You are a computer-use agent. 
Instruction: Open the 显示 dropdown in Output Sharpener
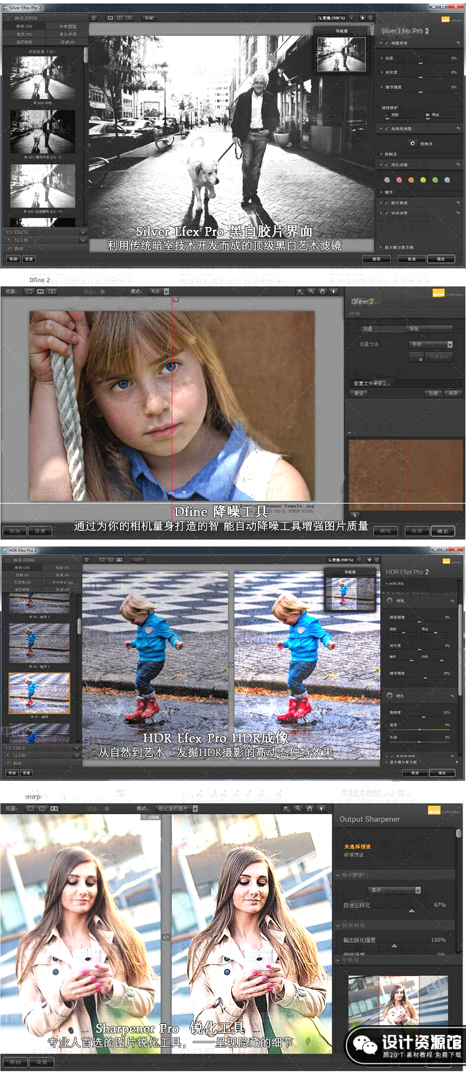395,890
